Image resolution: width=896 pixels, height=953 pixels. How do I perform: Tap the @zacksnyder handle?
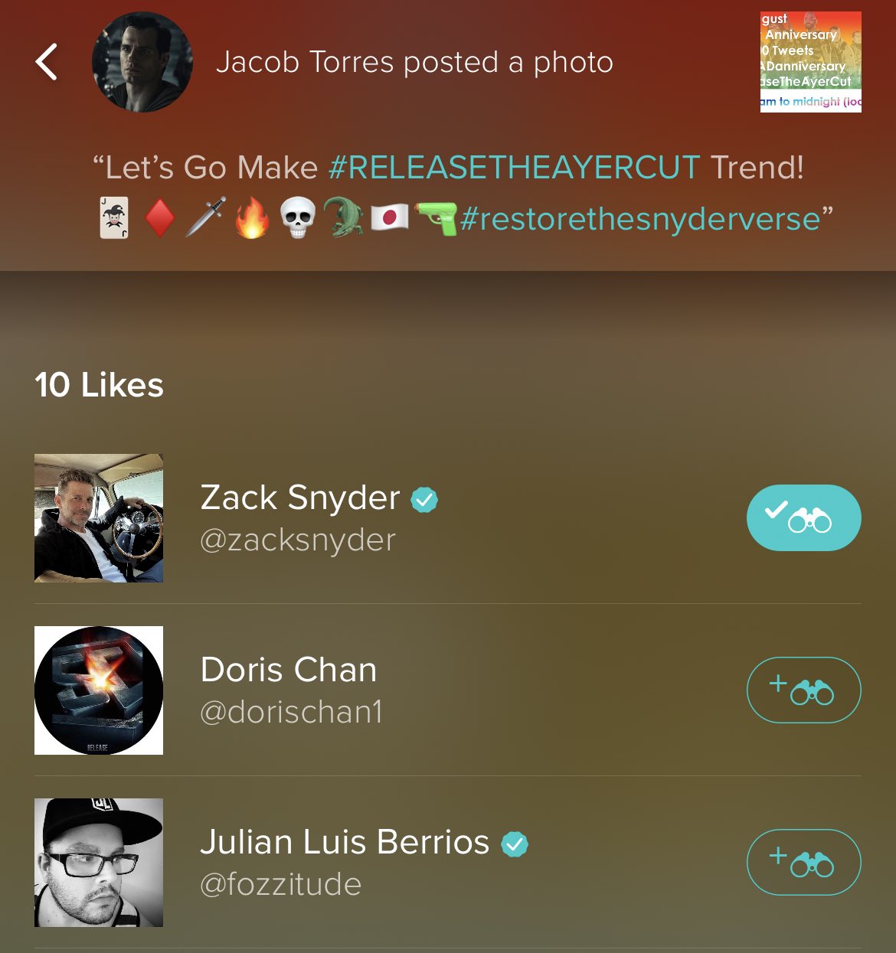[x=298, y=540]
